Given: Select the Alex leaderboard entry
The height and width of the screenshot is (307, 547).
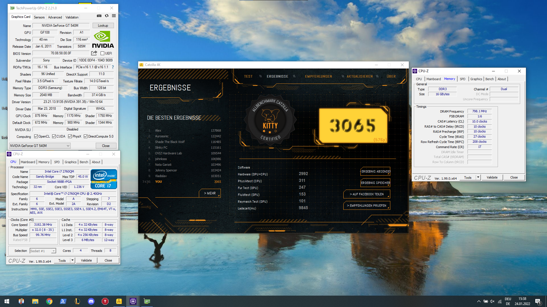Looking at the screenshot, I should click(x=184, y=130).
